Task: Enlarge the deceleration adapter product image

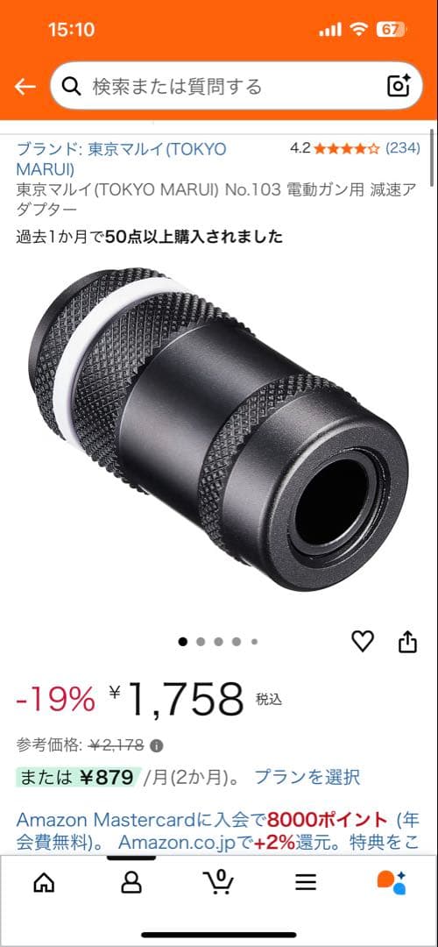Action: 219,428
